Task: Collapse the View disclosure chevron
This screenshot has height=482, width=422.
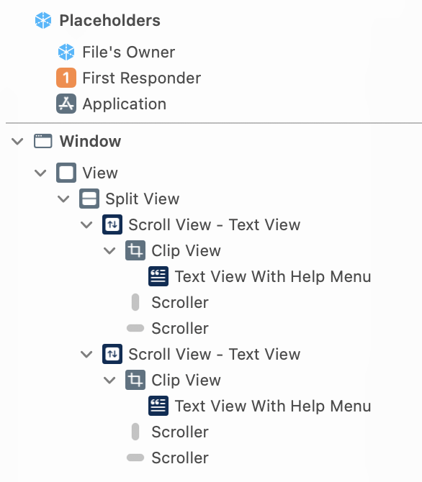Action: pos(40,173)
